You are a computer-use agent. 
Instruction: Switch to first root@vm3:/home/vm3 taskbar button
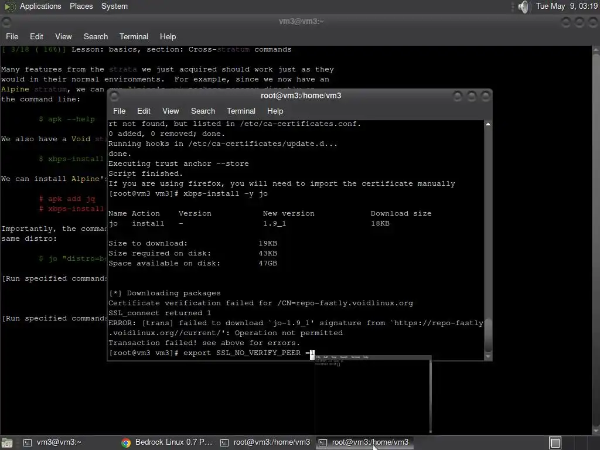[x=265, y=442]
